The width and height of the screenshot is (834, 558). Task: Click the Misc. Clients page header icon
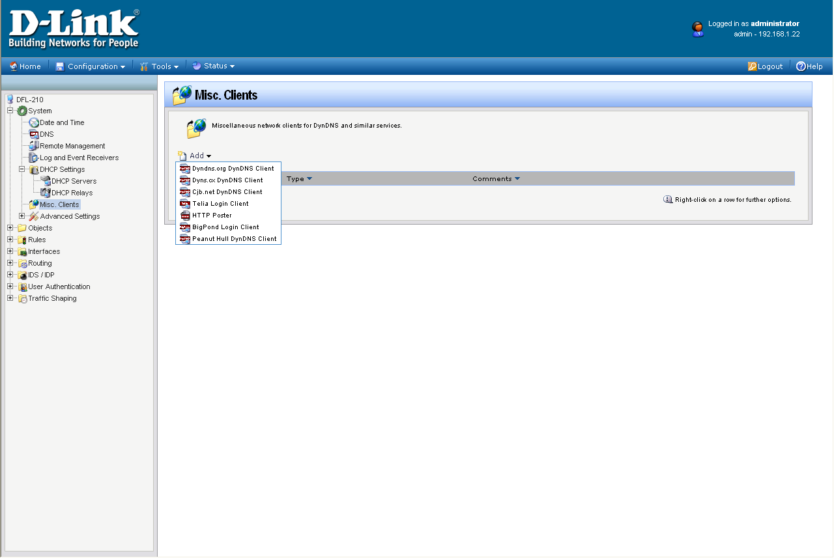(x=182, y=95)
